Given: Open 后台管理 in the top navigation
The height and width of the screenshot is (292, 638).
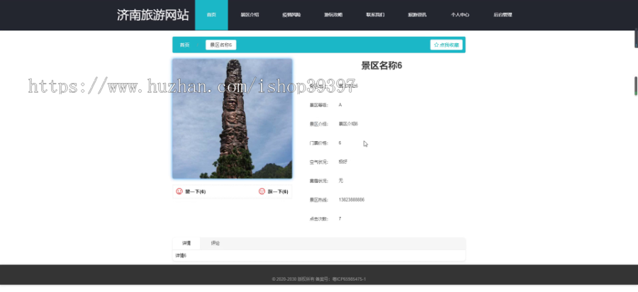Looking at the screenshot, I should (x=503, y=15).
